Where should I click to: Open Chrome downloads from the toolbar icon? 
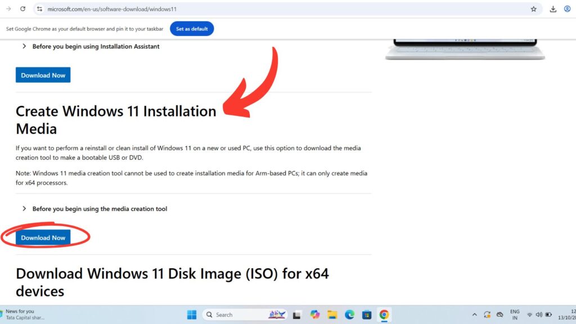tap(553, 9)
